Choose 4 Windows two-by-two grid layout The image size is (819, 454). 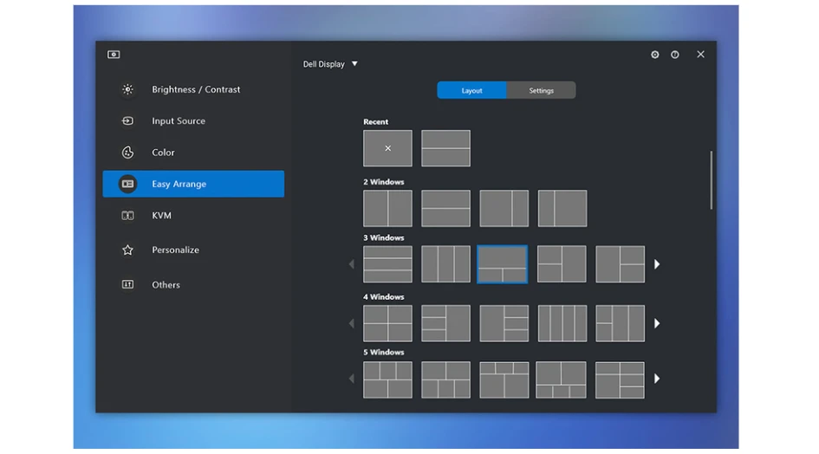[387, 323]
